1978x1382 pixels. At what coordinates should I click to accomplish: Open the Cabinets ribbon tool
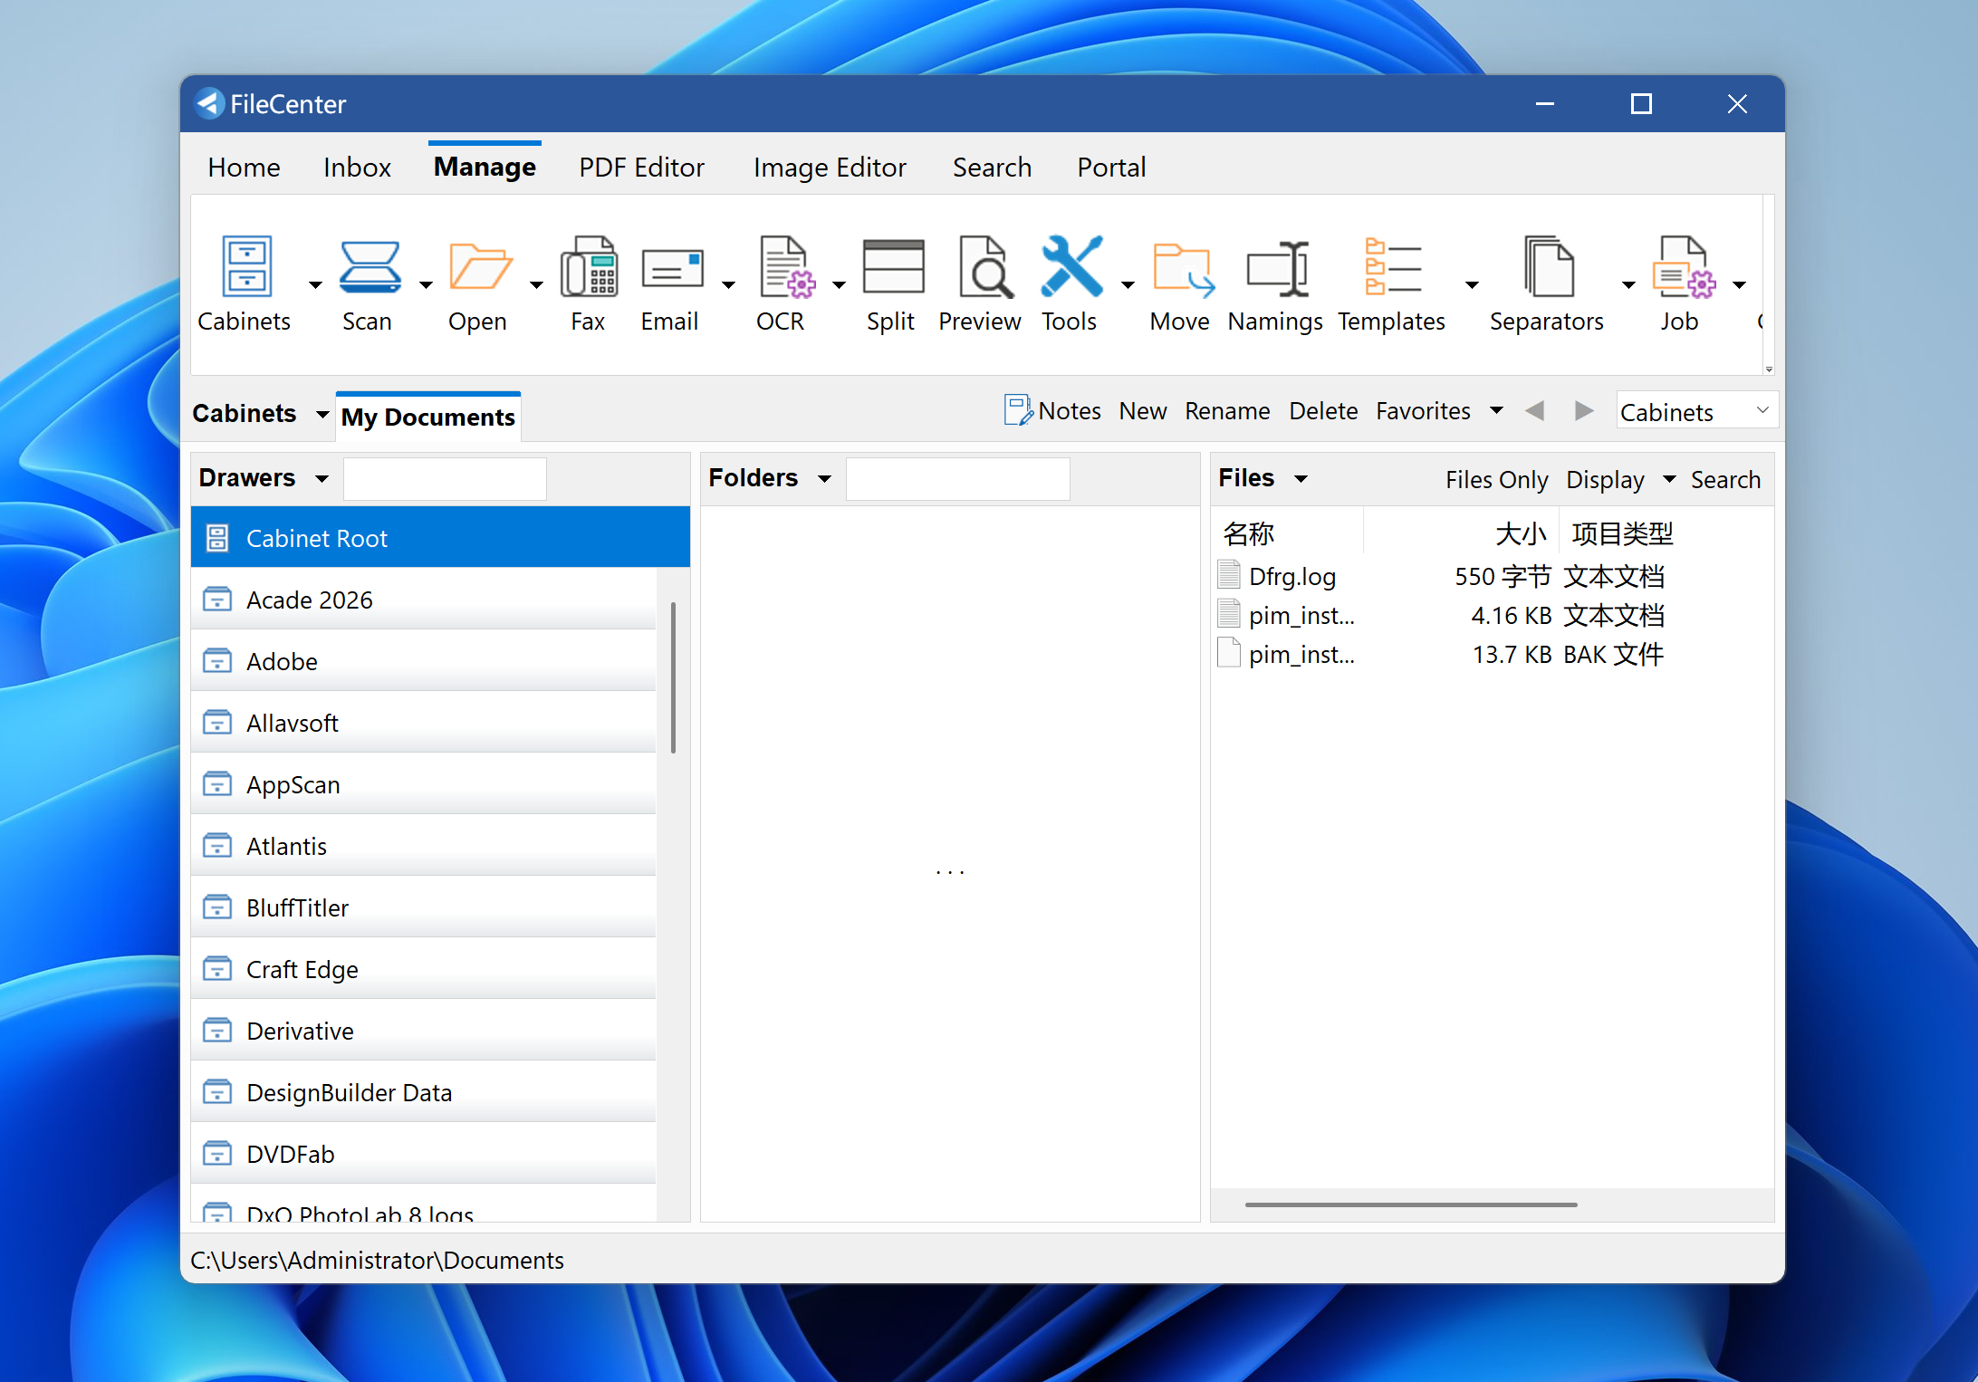tap(245, 283)
